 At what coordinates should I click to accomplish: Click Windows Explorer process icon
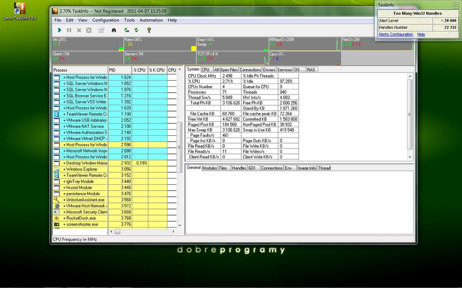pos(56,169)
